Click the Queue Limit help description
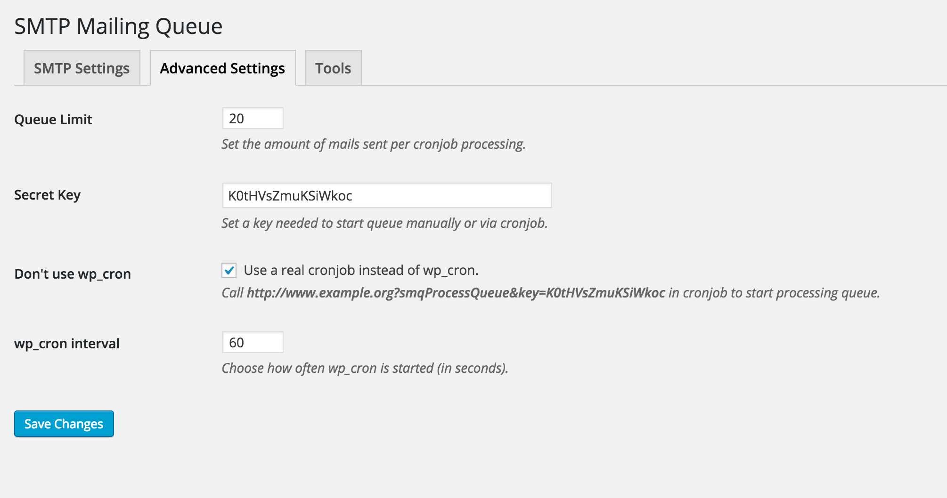 [374, 144]
